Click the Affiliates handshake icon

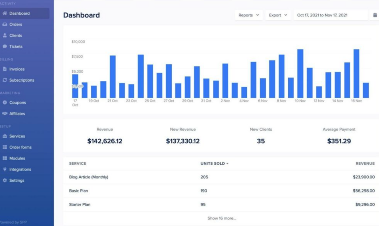pyautogui.click(x=5, y=114)
